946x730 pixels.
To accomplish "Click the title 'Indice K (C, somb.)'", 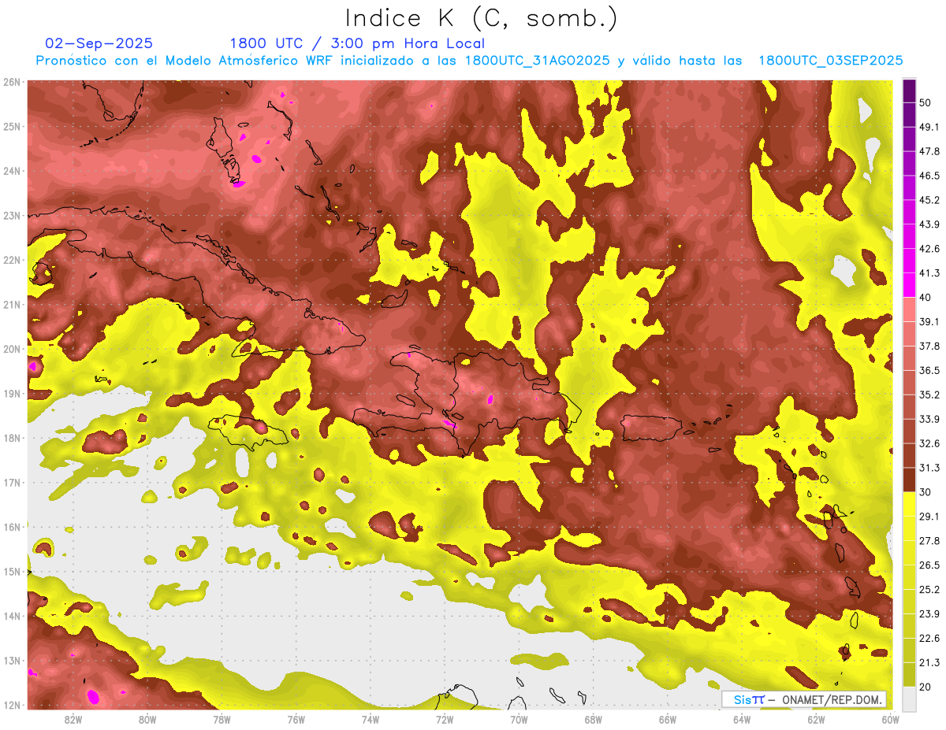I will [x=482, y=18].
